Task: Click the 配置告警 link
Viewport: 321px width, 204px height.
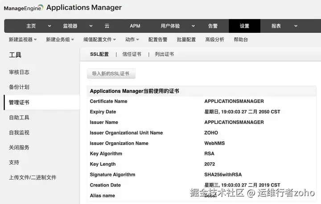Action: pyautogui.click(x=158, y=40)
